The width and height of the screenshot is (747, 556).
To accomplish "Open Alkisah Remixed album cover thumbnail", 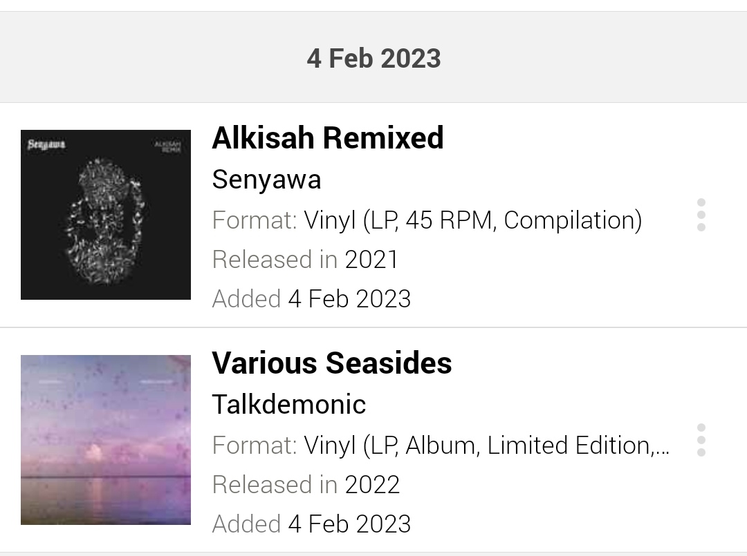I will (x=106, y=215).
